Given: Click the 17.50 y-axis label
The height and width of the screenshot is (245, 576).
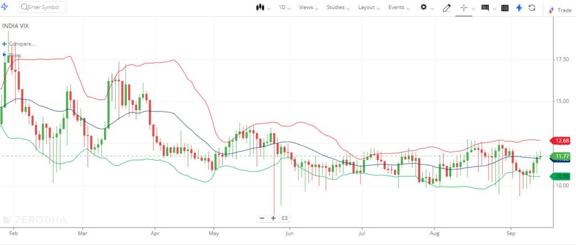Looking at the screenshot, I should coord(562,60).
